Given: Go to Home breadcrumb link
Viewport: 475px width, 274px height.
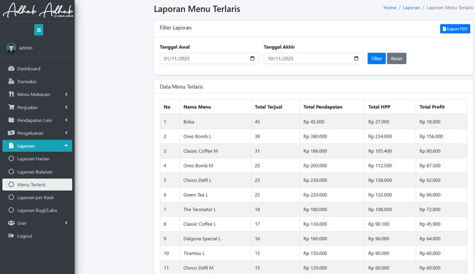Looking at the screenshot, I should tap(390, 8).
